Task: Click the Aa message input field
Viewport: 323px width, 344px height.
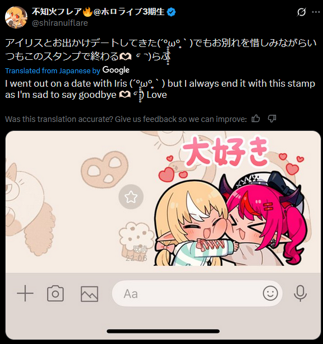Action: pos(197,293)
